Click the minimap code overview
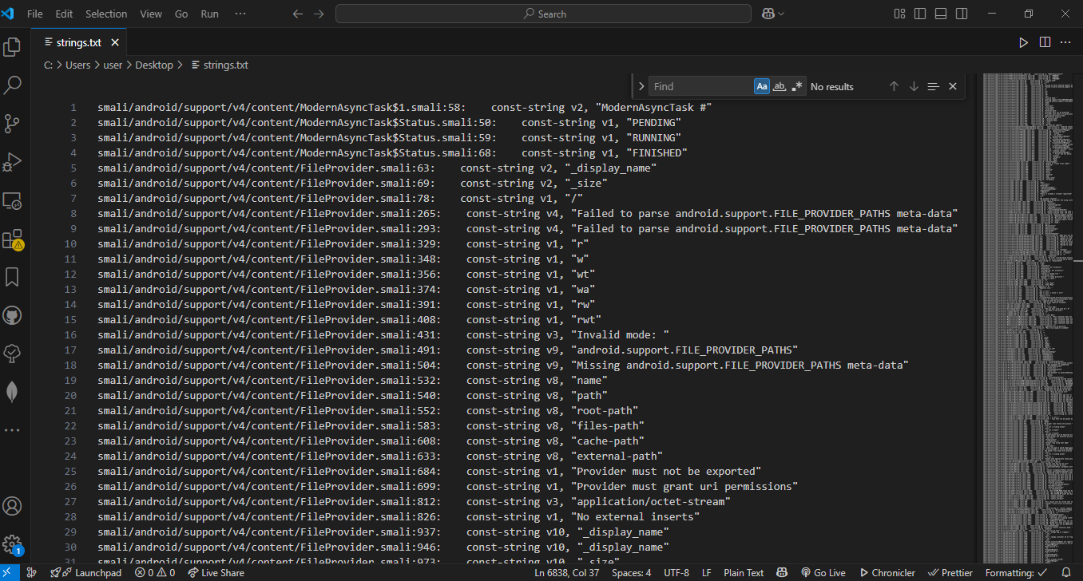Screen dimensions: 1083x581 pyautogui.click(x=1028, y=318)
